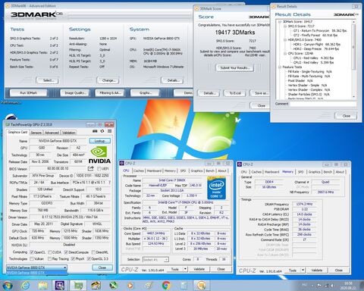Click the Run 3DMark button
This screenshot has width=364, height=291.
pos(28,92)
